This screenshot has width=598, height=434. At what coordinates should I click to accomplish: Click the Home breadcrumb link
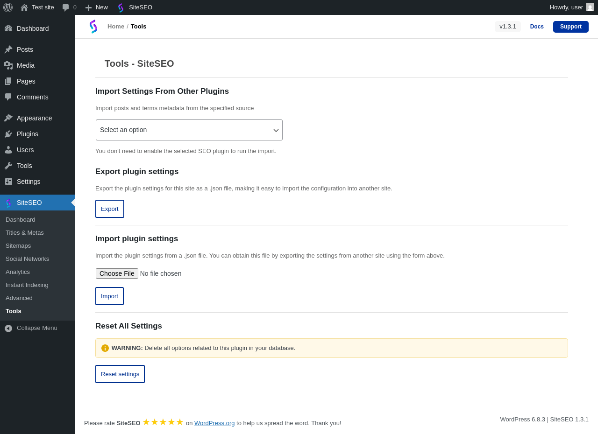click(116, 27)
